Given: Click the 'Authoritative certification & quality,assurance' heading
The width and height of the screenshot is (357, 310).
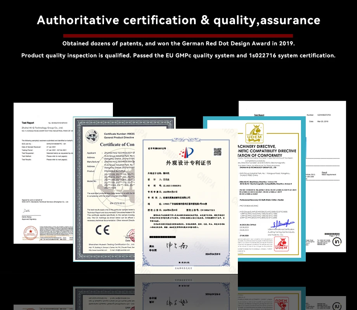Looking at the screenshot, I should 178,20.
